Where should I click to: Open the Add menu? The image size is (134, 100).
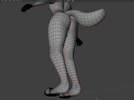coord(2,1)
